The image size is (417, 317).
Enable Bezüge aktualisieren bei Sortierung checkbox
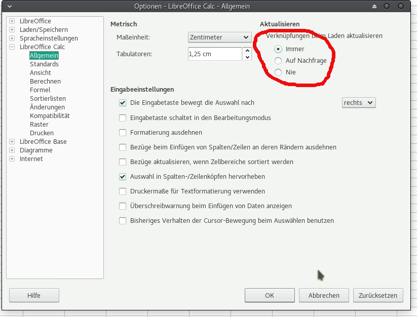click(123, 162)
